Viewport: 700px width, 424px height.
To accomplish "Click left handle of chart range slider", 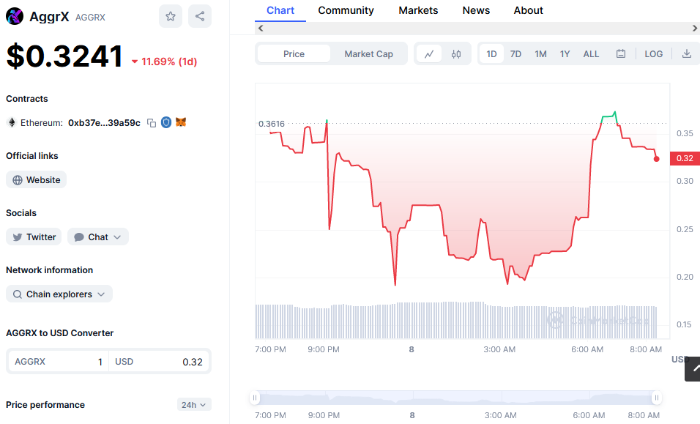I will pos(255,397).
